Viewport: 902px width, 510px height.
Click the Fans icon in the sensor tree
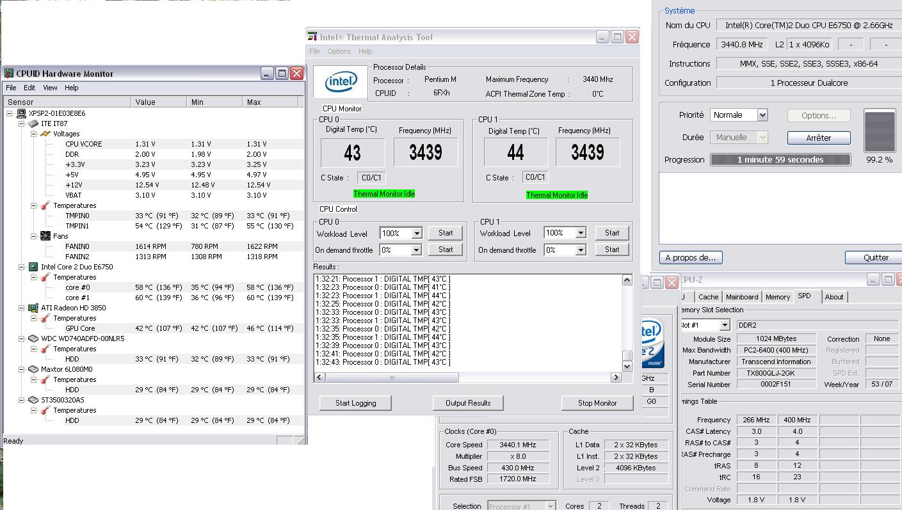pyautogui.click(x=45, y=236)
